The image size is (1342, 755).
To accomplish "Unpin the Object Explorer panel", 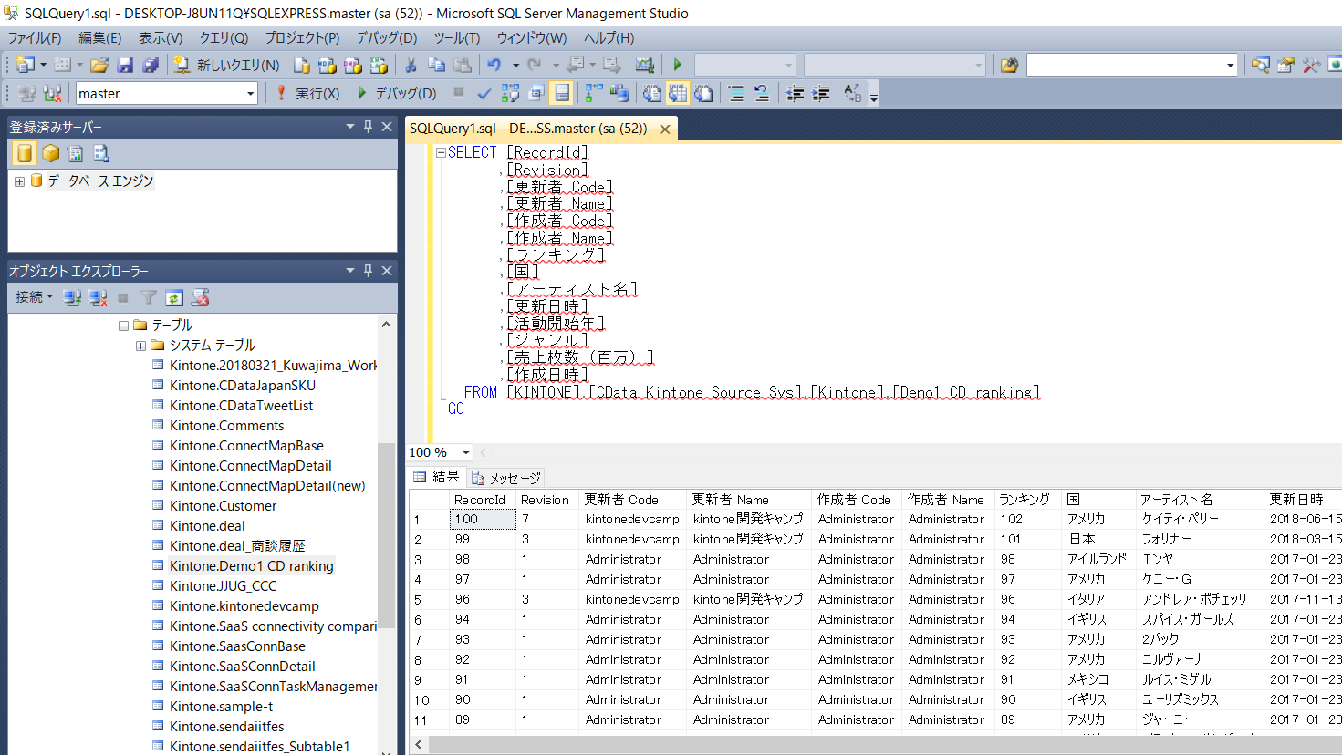I will tap(368, 270).
